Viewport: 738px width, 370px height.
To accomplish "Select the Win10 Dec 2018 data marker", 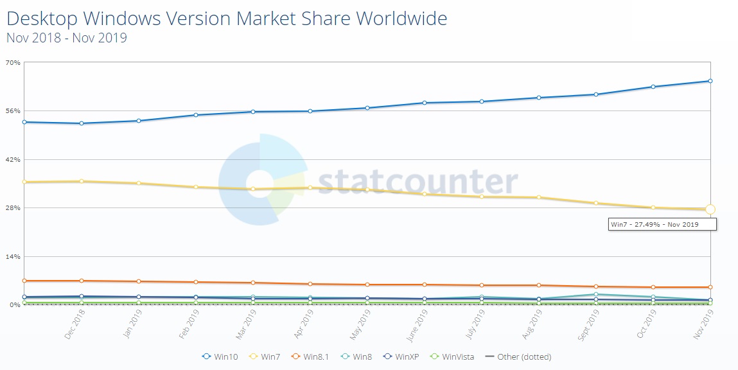I will [x=82, y=123].
